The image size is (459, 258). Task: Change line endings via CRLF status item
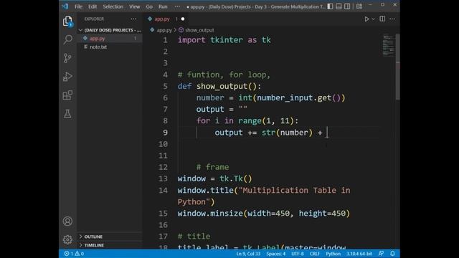coord(315,254)
